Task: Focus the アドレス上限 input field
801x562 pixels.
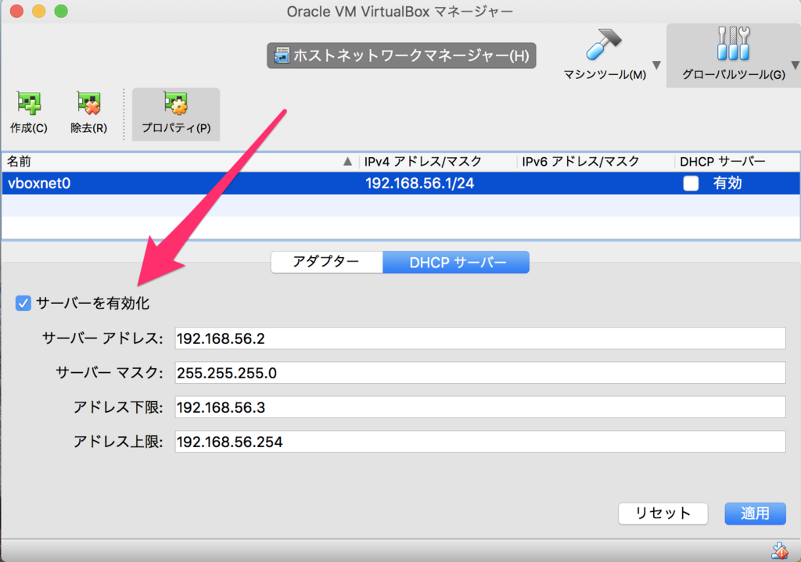Action: 480,442
